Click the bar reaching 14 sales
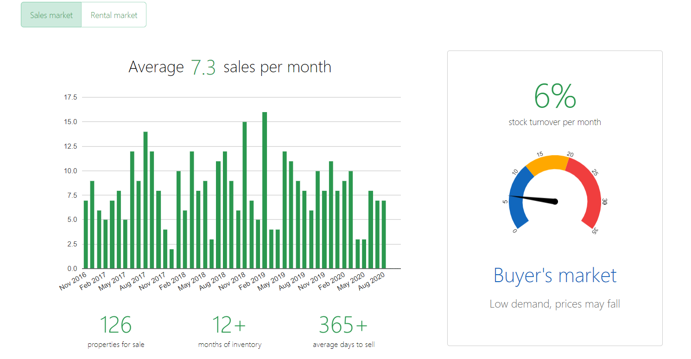 point(146,200)
